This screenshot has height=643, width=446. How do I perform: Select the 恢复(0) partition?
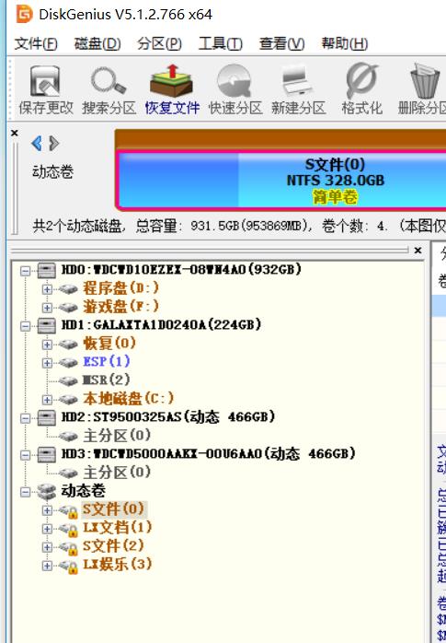tap(109, 343)
